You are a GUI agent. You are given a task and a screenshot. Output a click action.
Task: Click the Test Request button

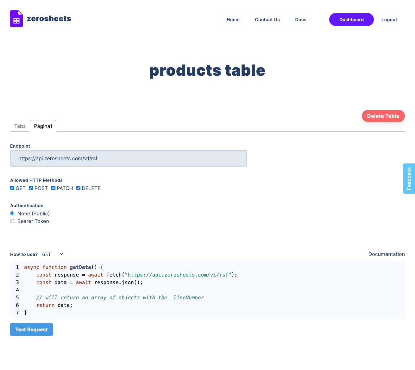tap(31, 329)
